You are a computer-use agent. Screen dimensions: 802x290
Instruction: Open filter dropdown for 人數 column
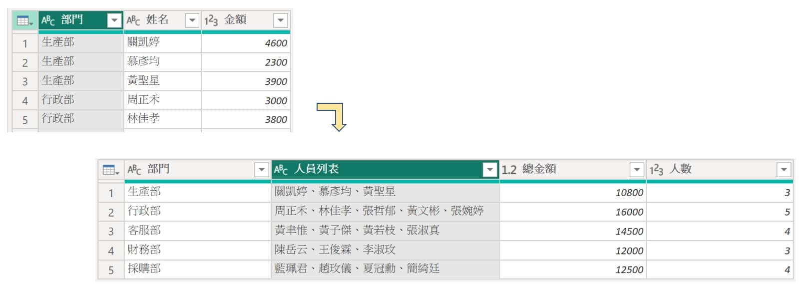coord(784,170)
